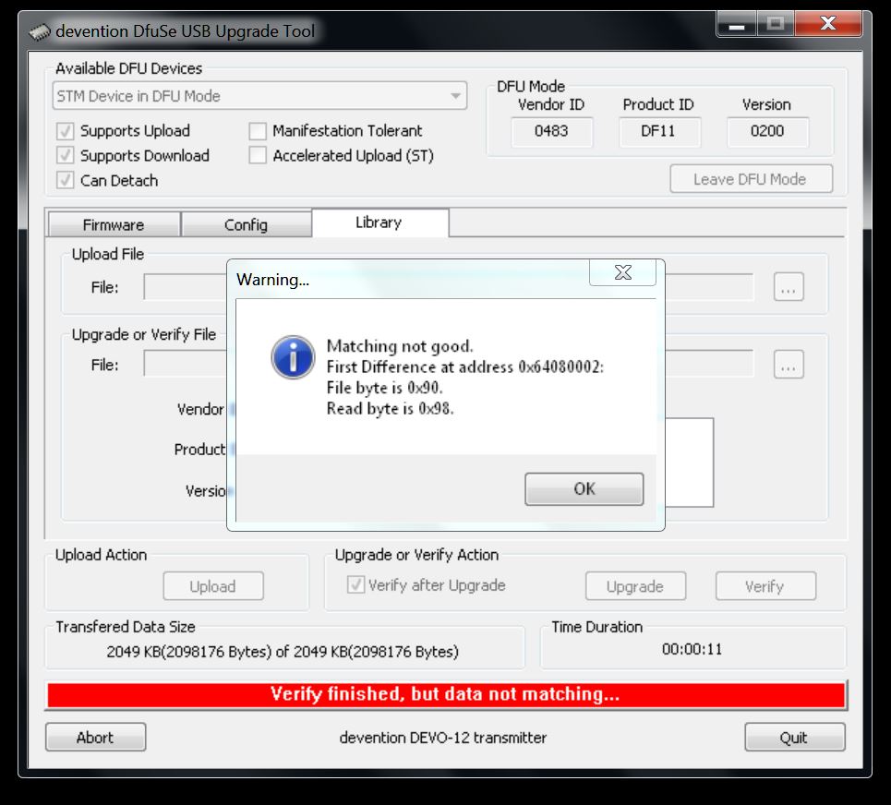The width and height of the screenshot is (891, 805).
Task: Click the Version field 0200
Action: 767,131
